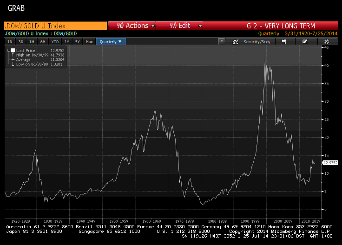Select the 1Y range tab

click(67, 42)
